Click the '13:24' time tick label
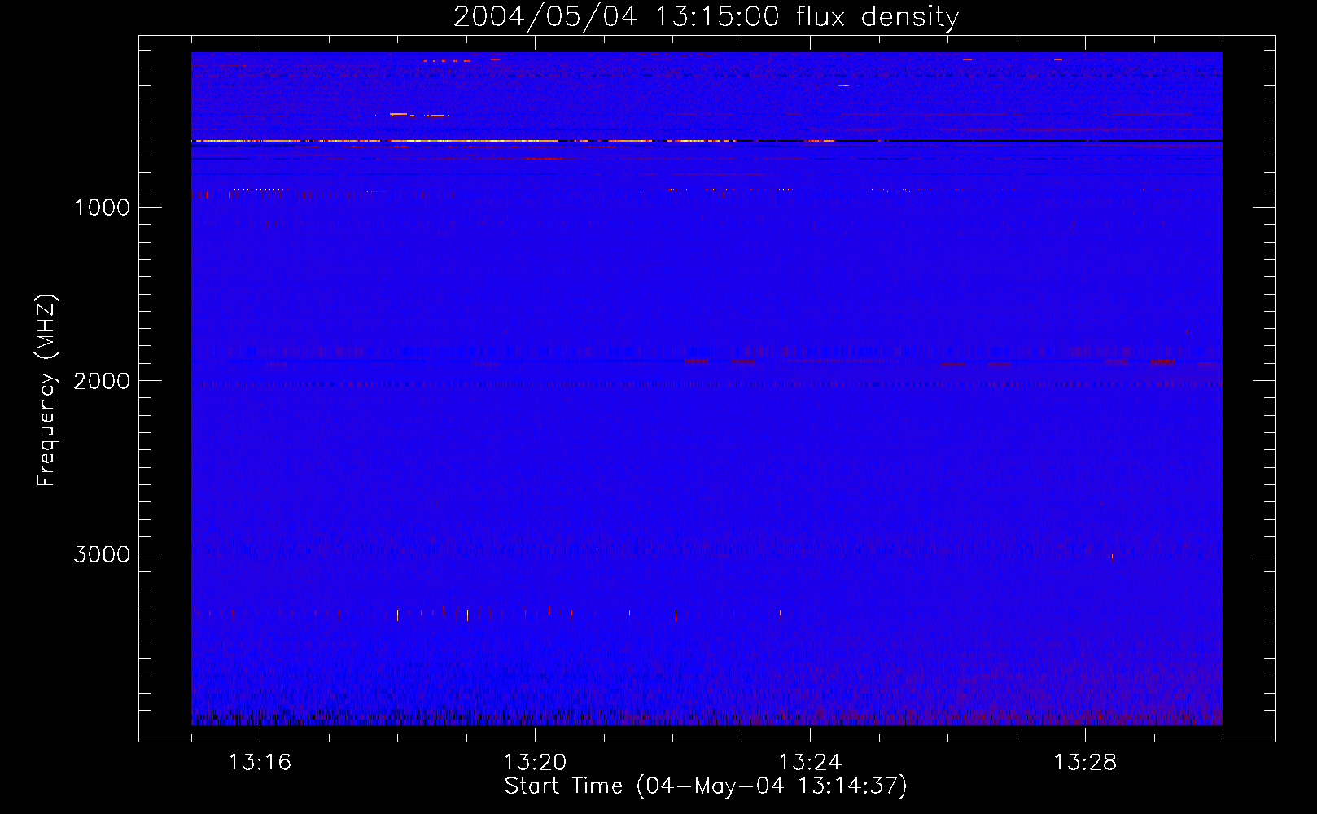 pos(810,763)
